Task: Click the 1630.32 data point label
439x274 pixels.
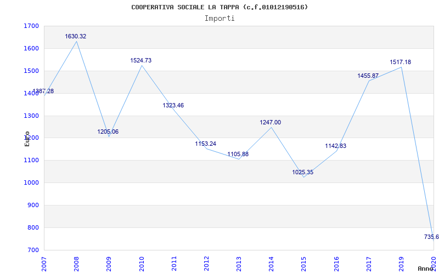Action: (x=76, y=36)
